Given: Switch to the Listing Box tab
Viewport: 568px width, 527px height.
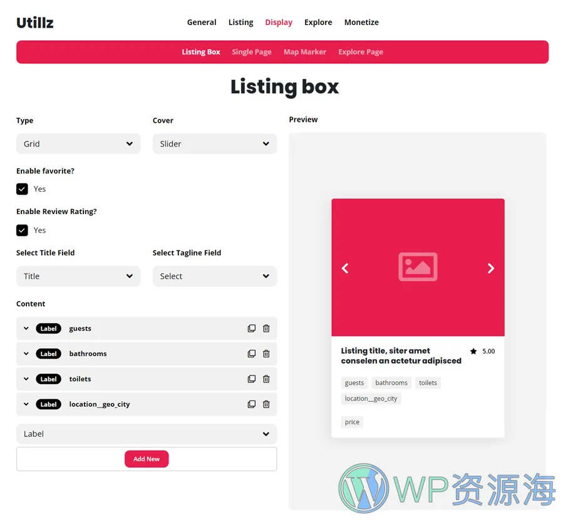Looking at the screenshot, I should coord(201,52).
